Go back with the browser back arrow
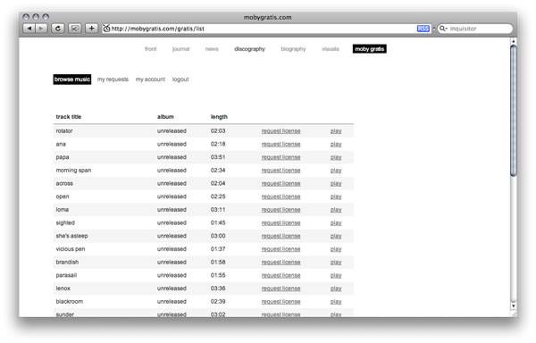536x343 pixels. click(x=29, y=29)
